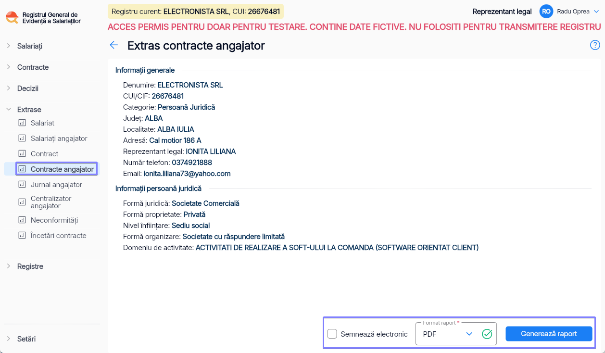Click the red ACCES PERMIS testing warning text
The image size is (605, 353).
point(354,27)
